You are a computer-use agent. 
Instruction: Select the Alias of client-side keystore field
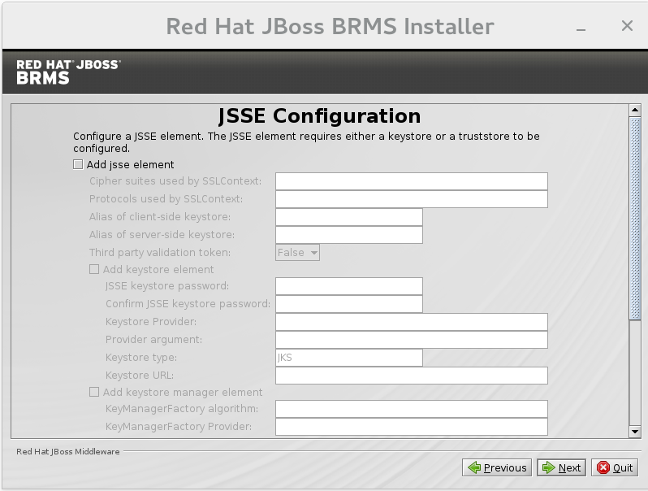tap(349, 217)
